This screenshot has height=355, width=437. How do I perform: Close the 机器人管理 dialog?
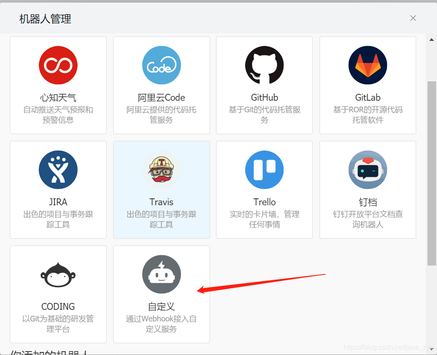point(413,18)
